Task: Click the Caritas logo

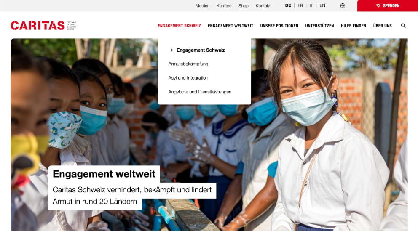Action: click(43, 25)
